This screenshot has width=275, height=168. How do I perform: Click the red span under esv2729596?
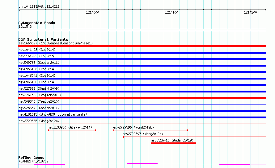[x=151, y=130]
